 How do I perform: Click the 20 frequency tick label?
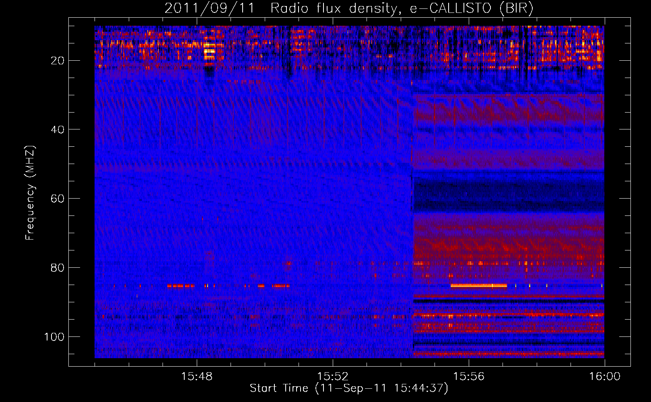tap(58, 61)
